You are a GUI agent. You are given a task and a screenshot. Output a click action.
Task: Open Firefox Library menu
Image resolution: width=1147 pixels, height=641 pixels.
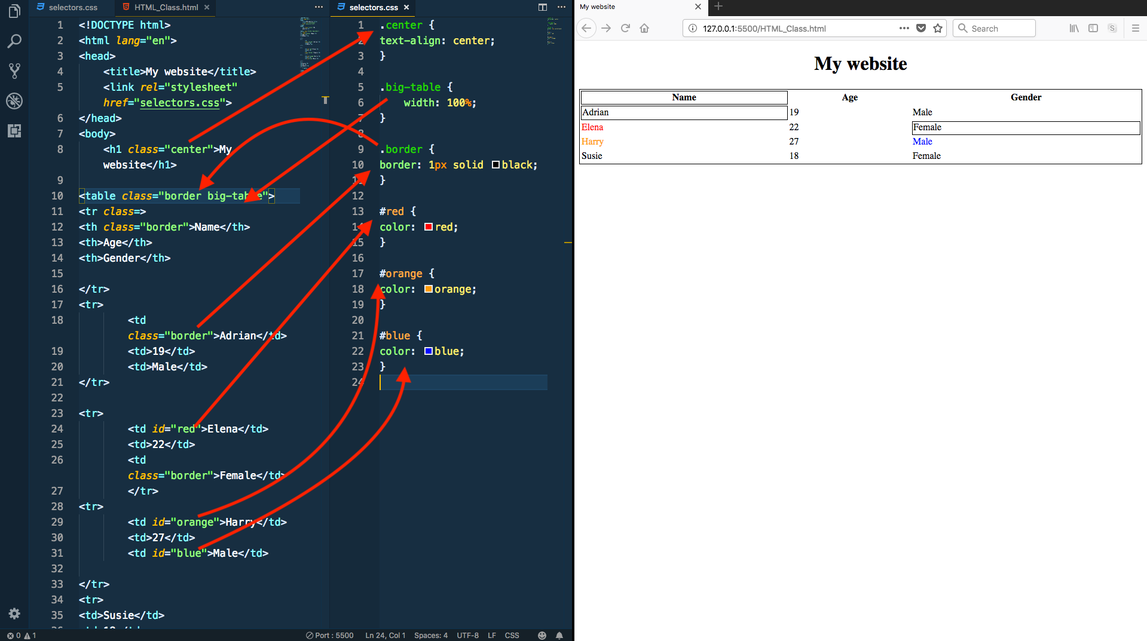(1074, 28)
